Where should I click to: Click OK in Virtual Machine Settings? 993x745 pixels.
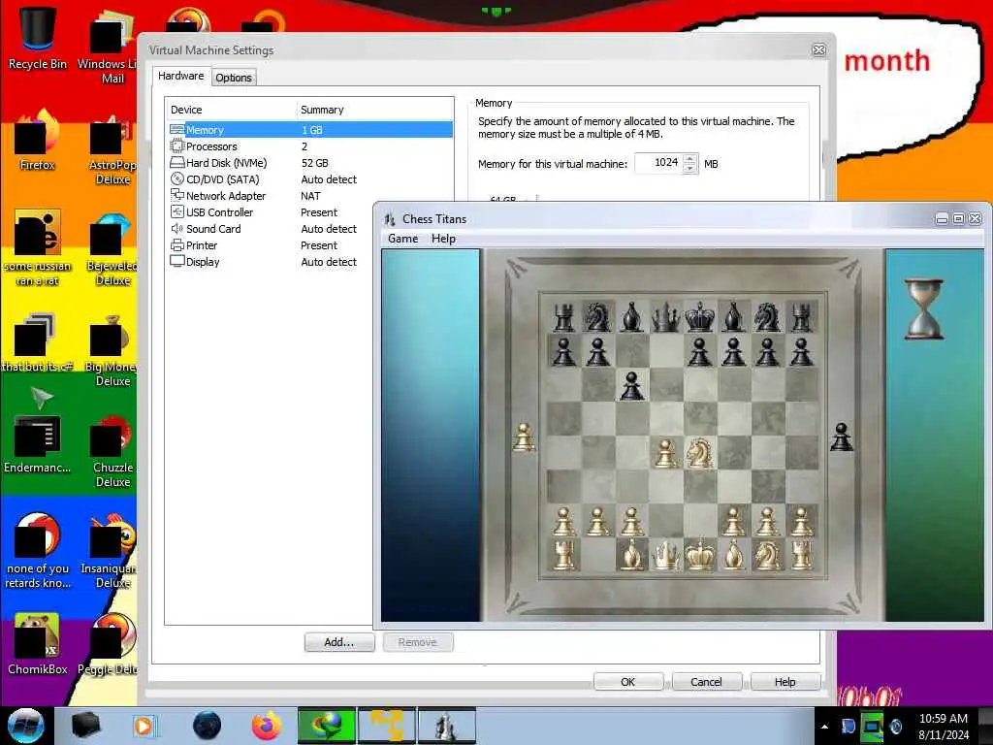(628, 682)
